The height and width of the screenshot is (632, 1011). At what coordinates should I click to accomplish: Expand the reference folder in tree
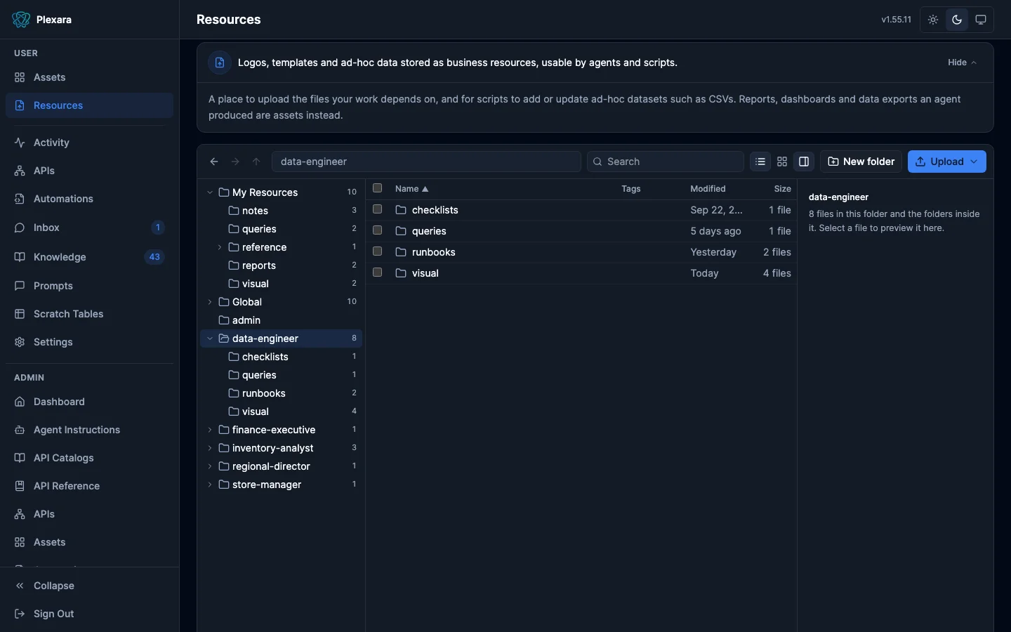[x=220, y=247]
